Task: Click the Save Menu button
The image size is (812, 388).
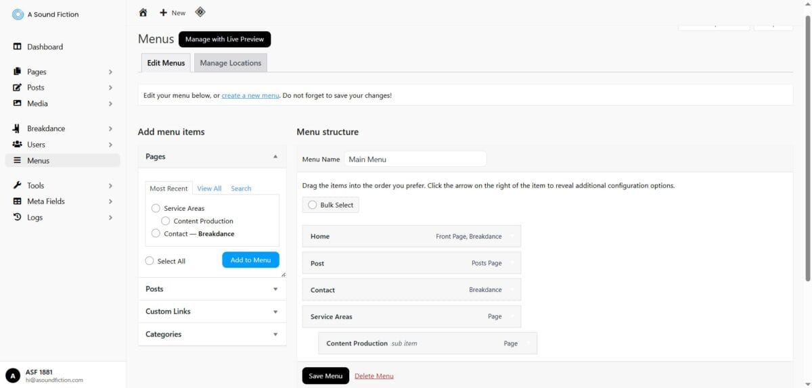Action: [325, 376]
